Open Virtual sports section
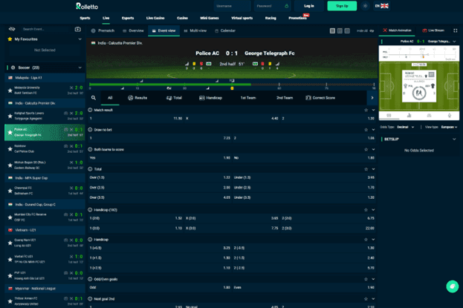 pyautogui.click(x=242, y=18)
